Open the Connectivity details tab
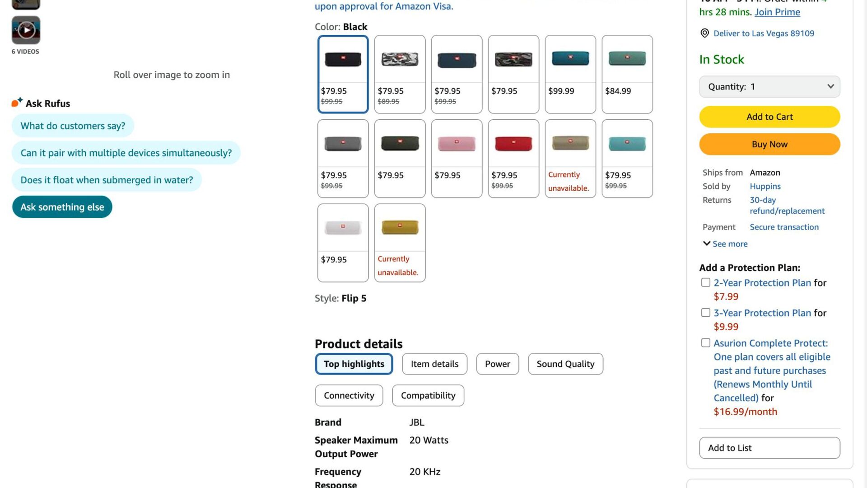 click(x=349, y=395)
